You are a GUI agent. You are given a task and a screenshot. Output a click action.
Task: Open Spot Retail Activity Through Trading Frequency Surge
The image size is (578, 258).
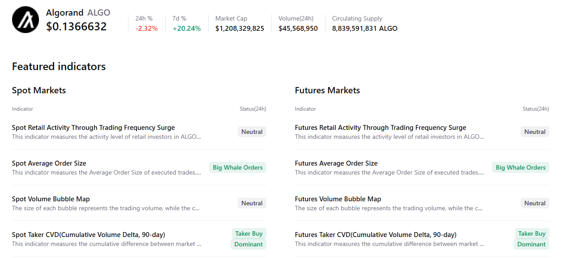[93, 128]
